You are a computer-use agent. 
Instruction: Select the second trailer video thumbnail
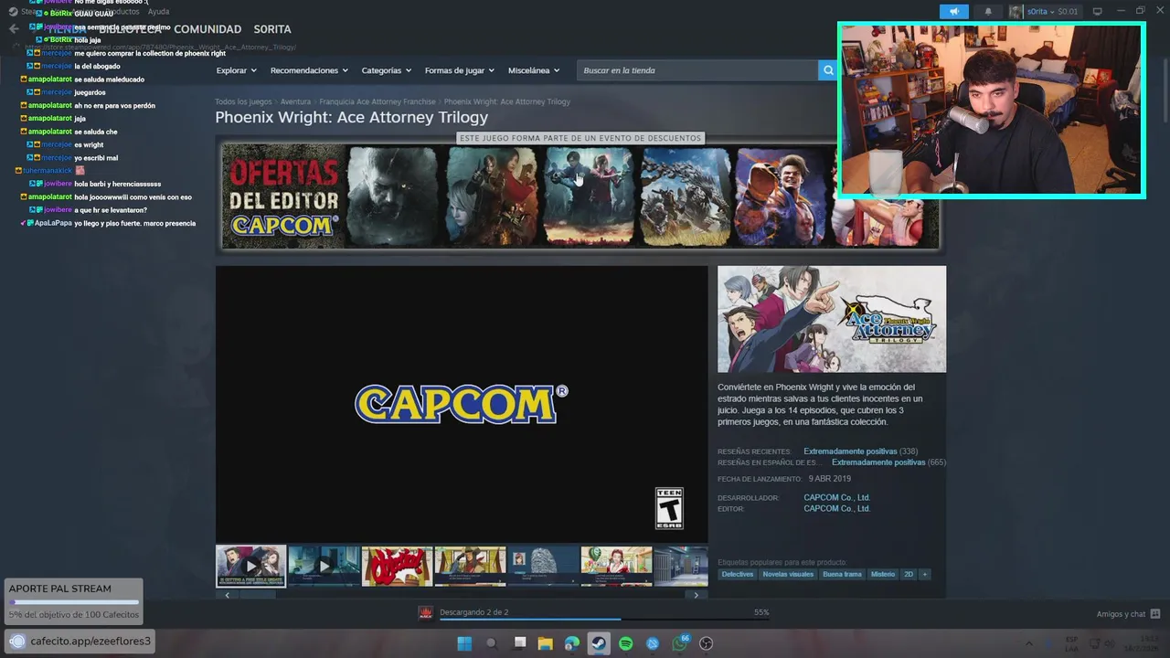click(324, 566)
